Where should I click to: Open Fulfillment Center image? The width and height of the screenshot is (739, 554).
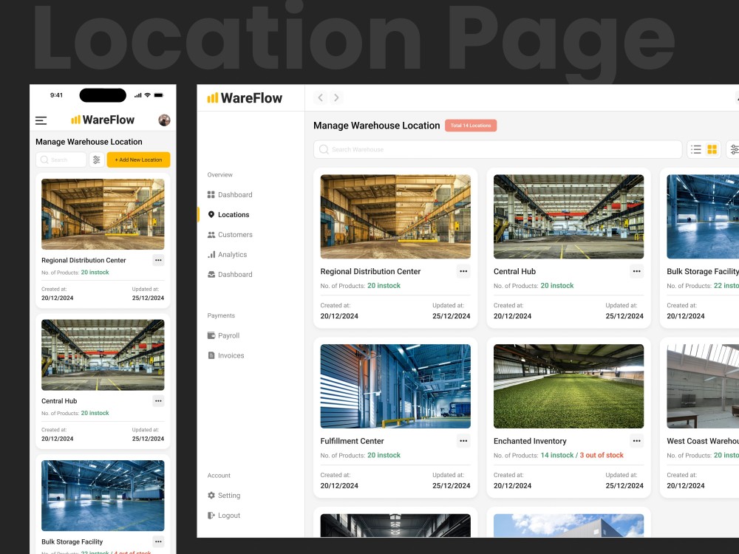point(395,386)
